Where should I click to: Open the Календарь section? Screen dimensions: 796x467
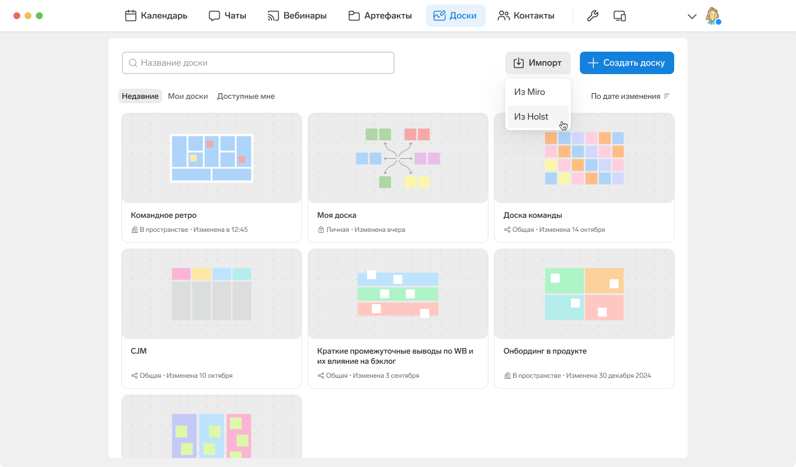click(x=156, y=16)
